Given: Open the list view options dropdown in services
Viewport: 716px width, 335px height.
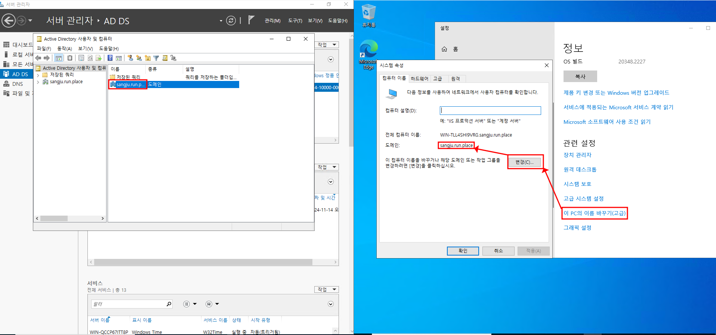Looking at the screenshot, I should click(190, 304).
